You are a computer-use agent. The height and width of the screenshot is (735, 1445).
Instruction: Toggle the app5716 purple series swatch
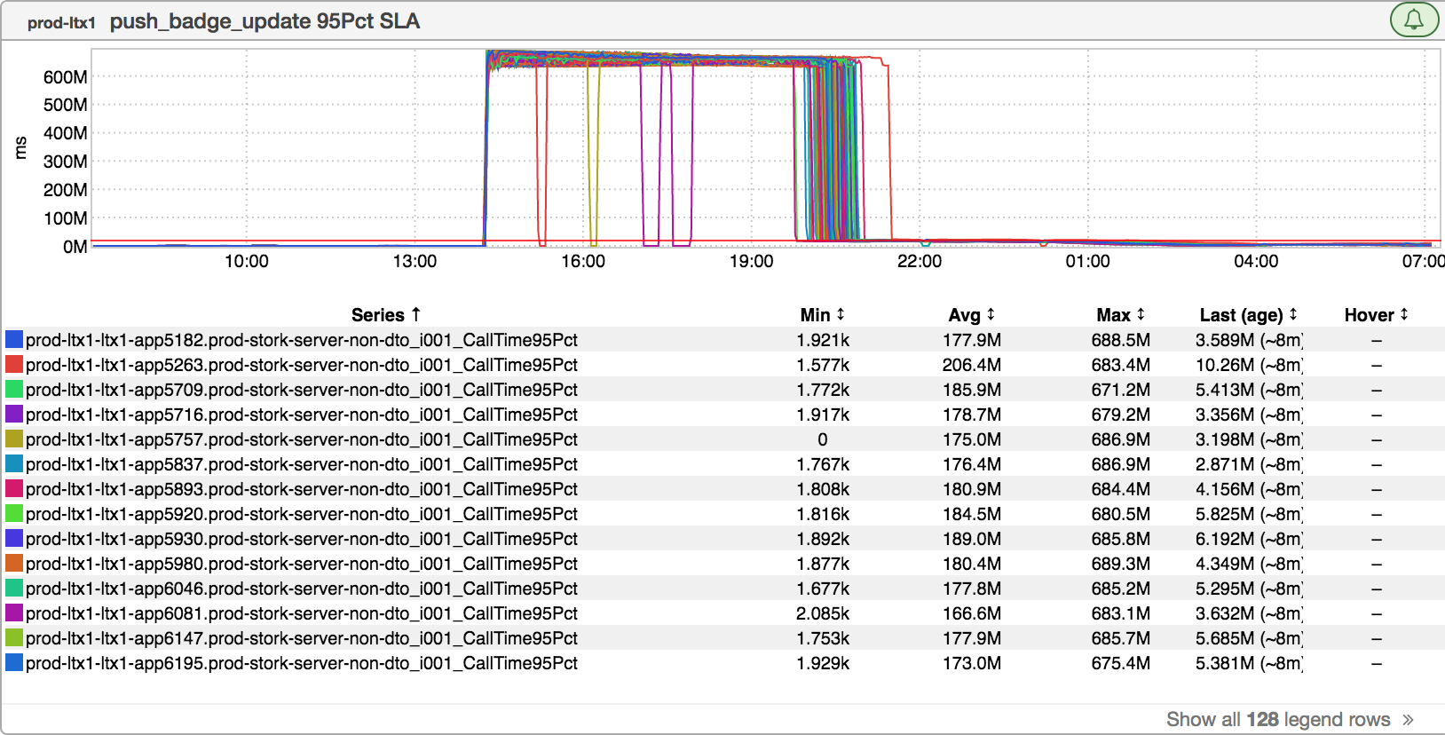[x=14, y=414]
